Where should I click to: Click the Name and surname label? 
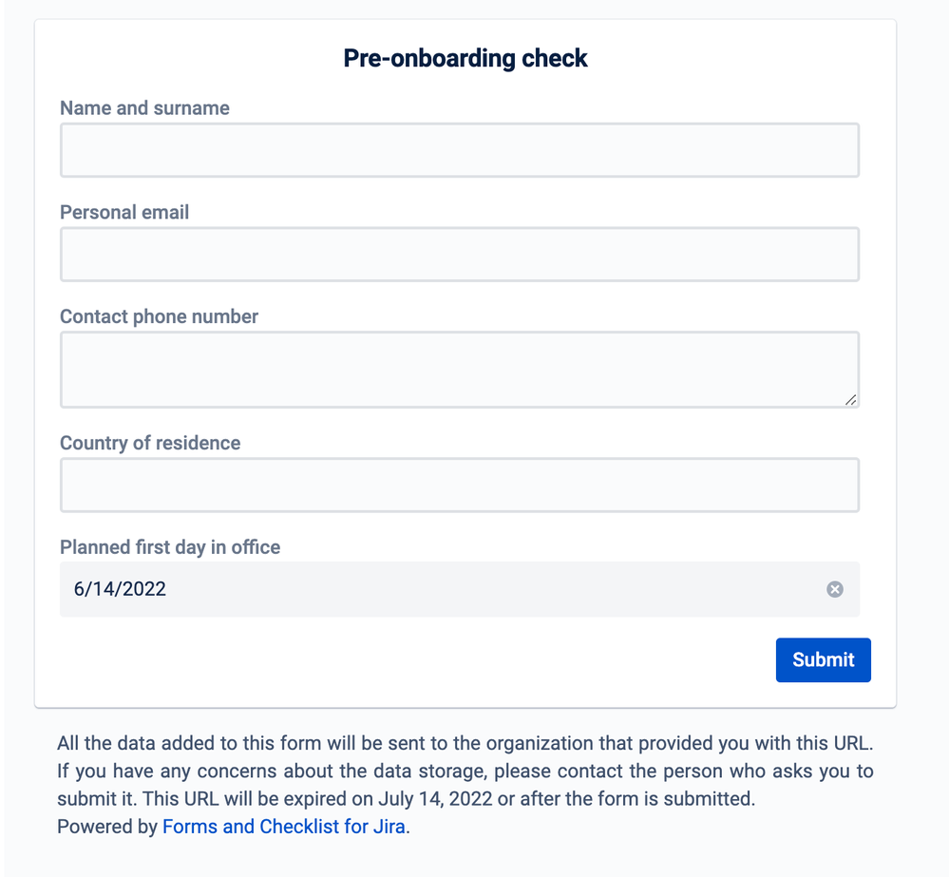click(x=144, y=108)
